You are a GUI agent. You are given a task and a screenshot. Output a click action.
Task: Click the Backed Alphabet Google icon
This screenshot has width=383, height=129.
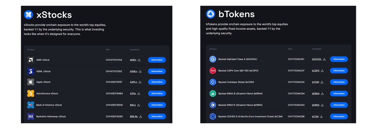pos(213,59)
